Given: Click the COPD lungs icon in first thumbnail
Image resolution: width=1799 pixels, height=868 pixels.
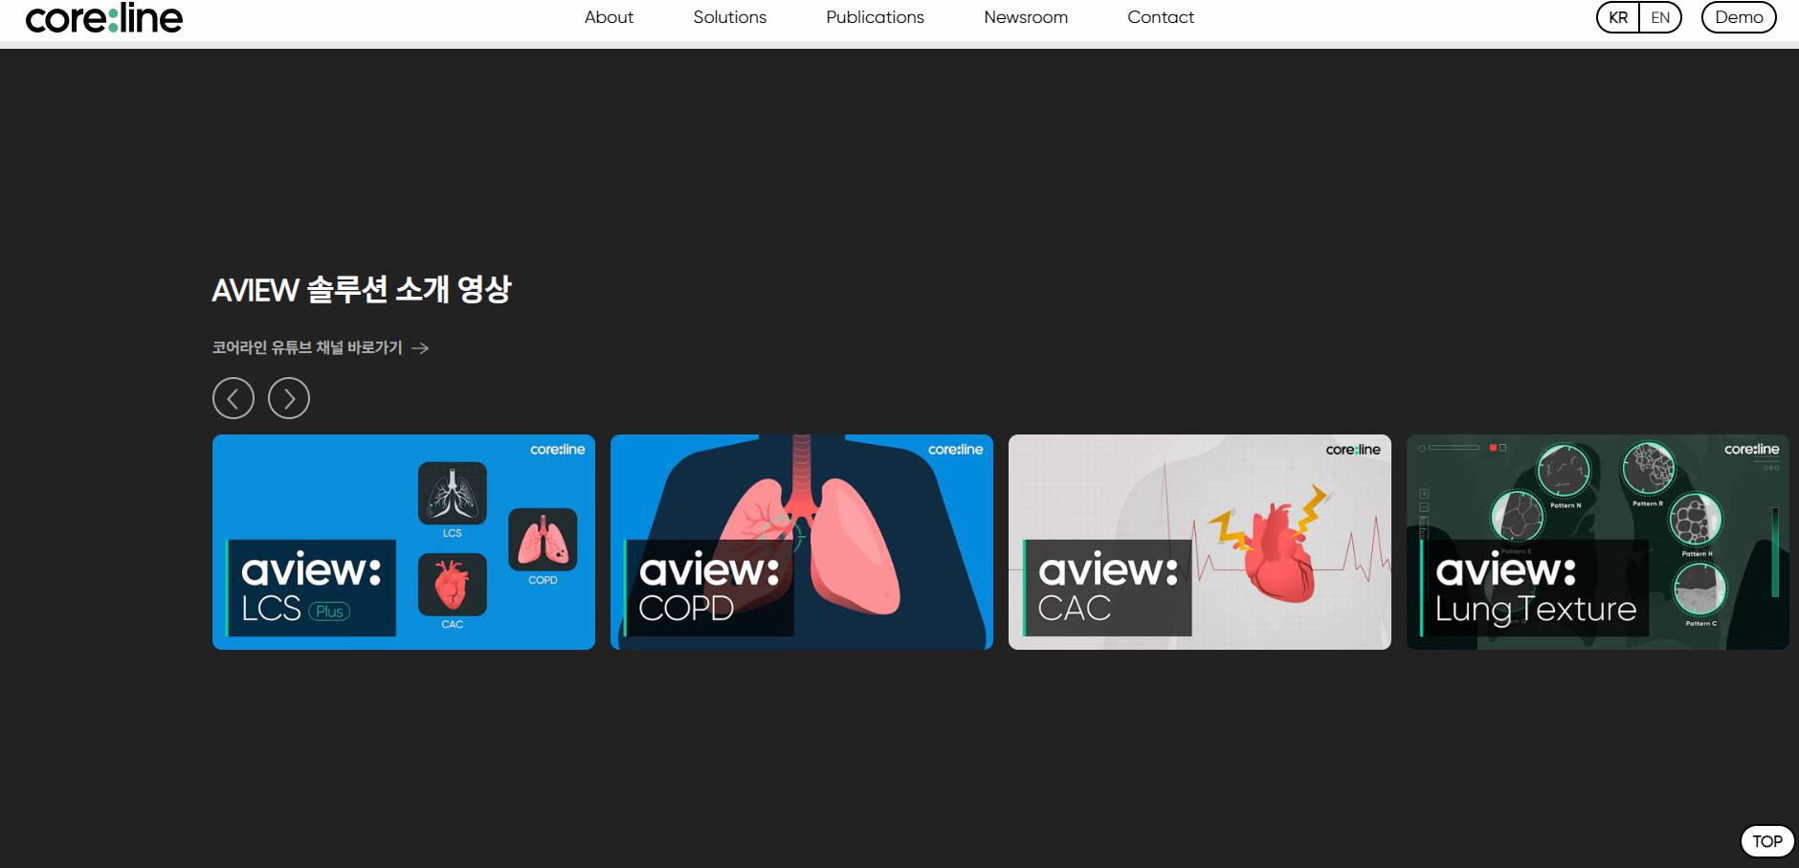Looking at the screenshot, I should point(543,540).
